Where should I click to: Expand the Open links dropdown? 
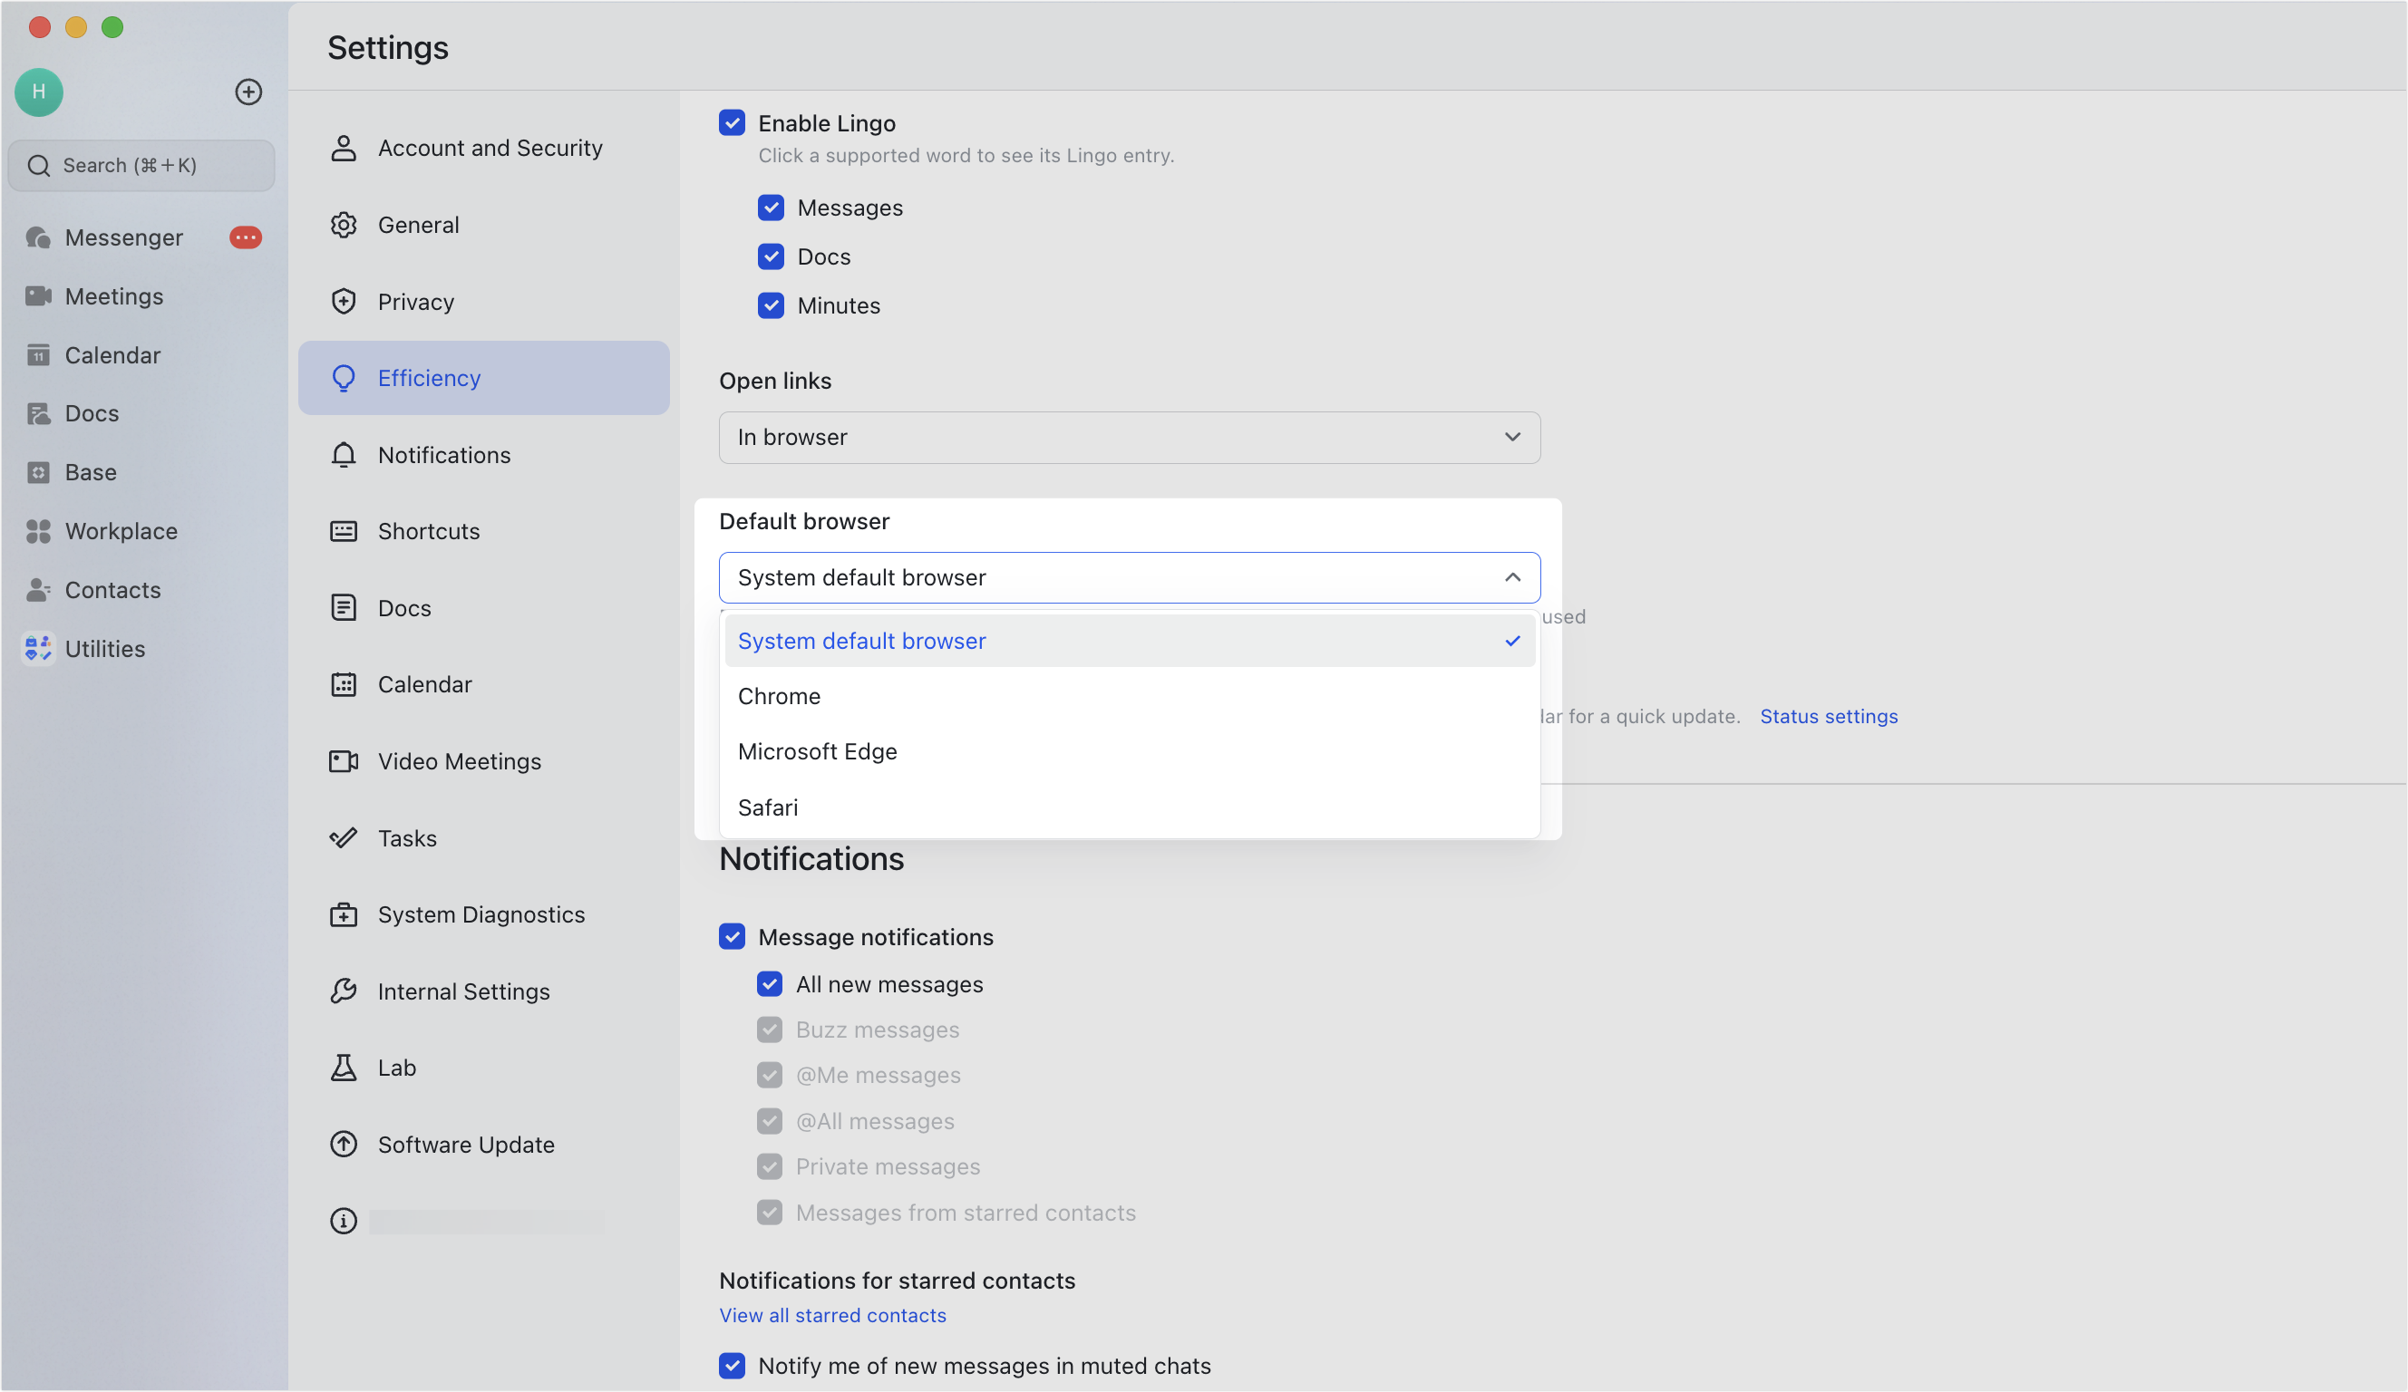coord(1129,438)
